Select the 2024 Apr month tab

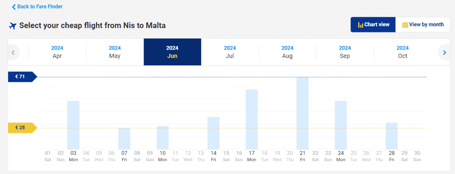pos(57,52)
